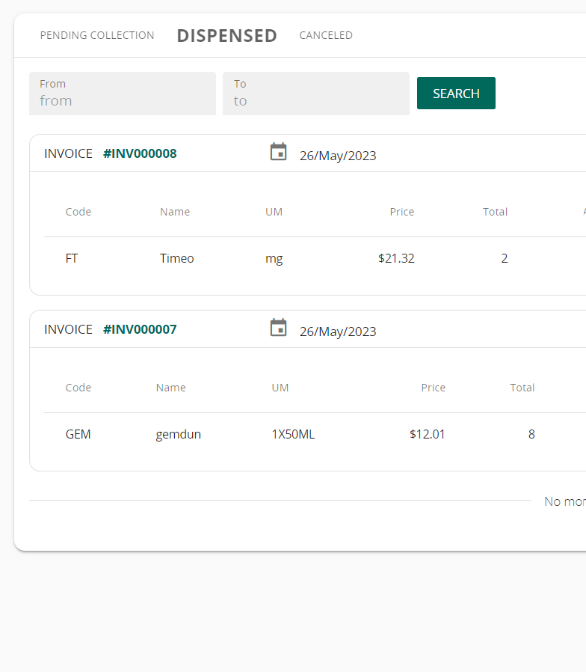The height and width of the screenshot is (672, 586).
Task: Click the date on invoice #INV000007
Action: 338,332
